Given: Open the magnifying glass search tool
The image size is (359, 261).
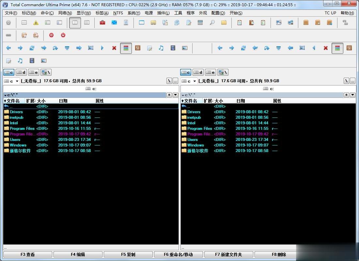Looking at the screenshot, I should (x=212, y=23).
